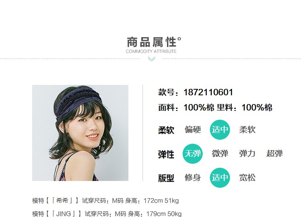Pick the 超弹 elasticity option
This screenshot has width=301, height=217.
(x=275, y=154)
